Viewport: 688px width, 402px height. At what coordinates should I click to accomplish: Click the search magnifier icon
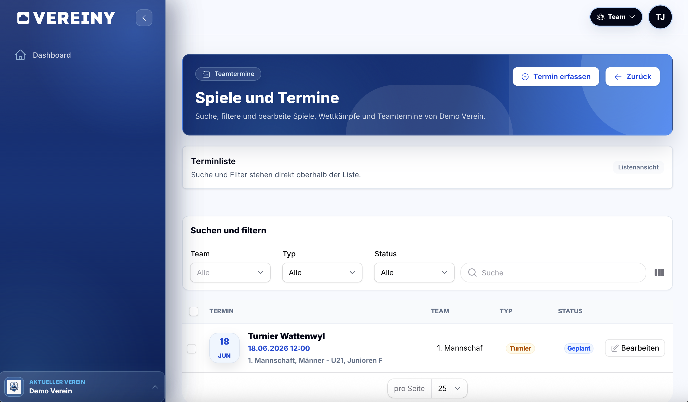472,272
